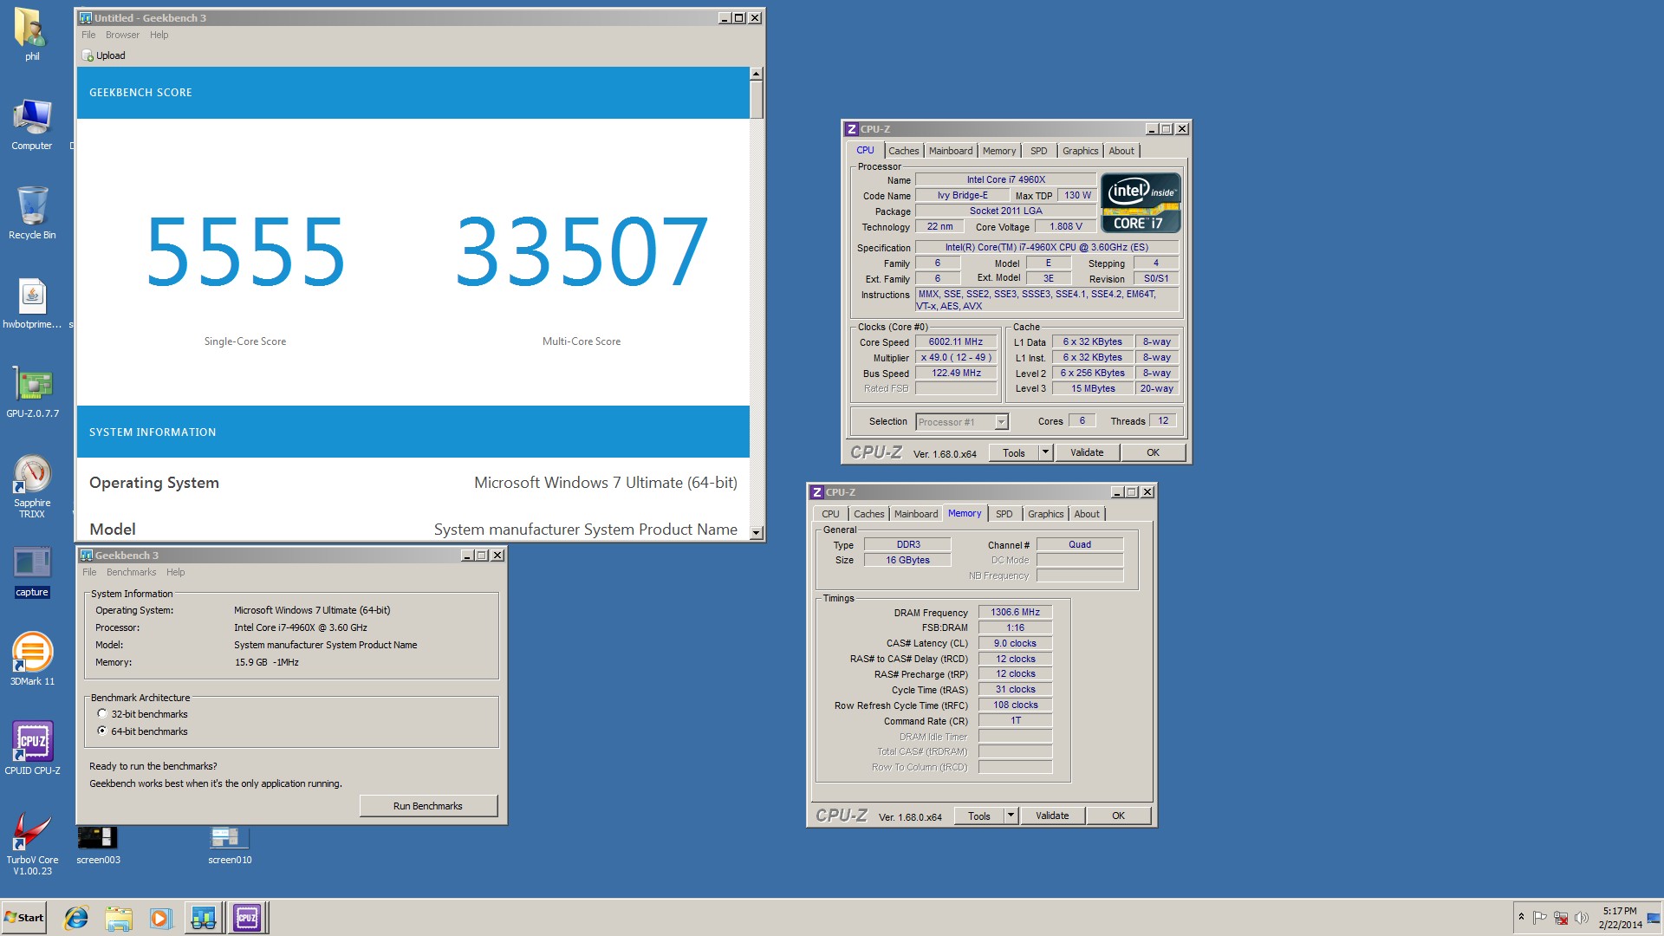This screenshot has width=1664, height=936.
Task: Click Tools button in lower CPU-Z window
Action: 979,816
